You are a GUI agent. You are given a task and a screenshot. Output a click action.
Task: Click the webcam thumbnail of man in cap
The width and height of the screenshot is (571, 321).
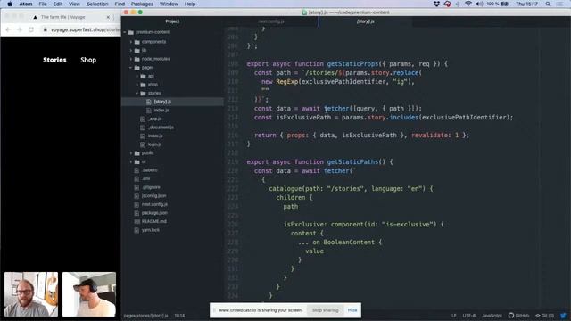[x=89, y=294]
